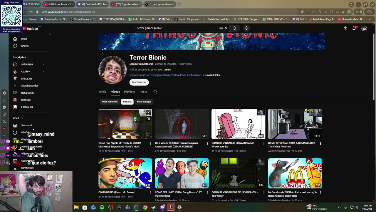Open the Whack your Ex video thumbnail
The image size is (376, 212).
pos(238,124)
